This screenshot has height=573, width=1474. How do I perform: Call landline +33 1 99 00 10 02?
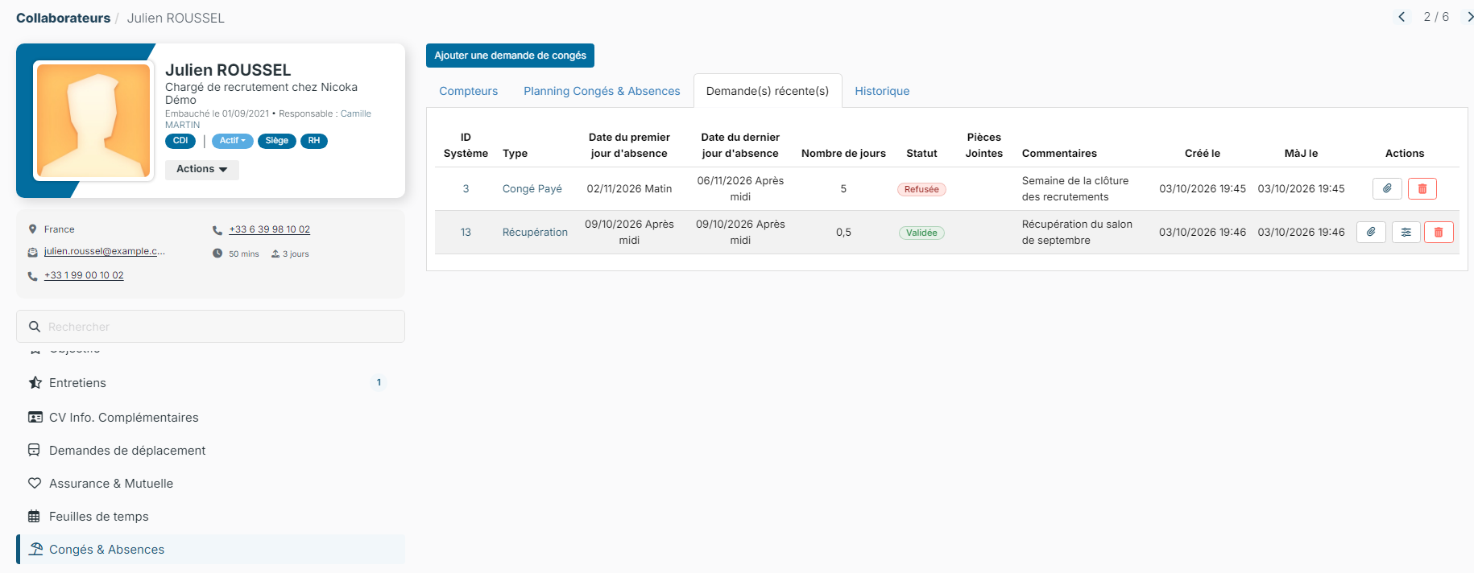pos(84,275)
